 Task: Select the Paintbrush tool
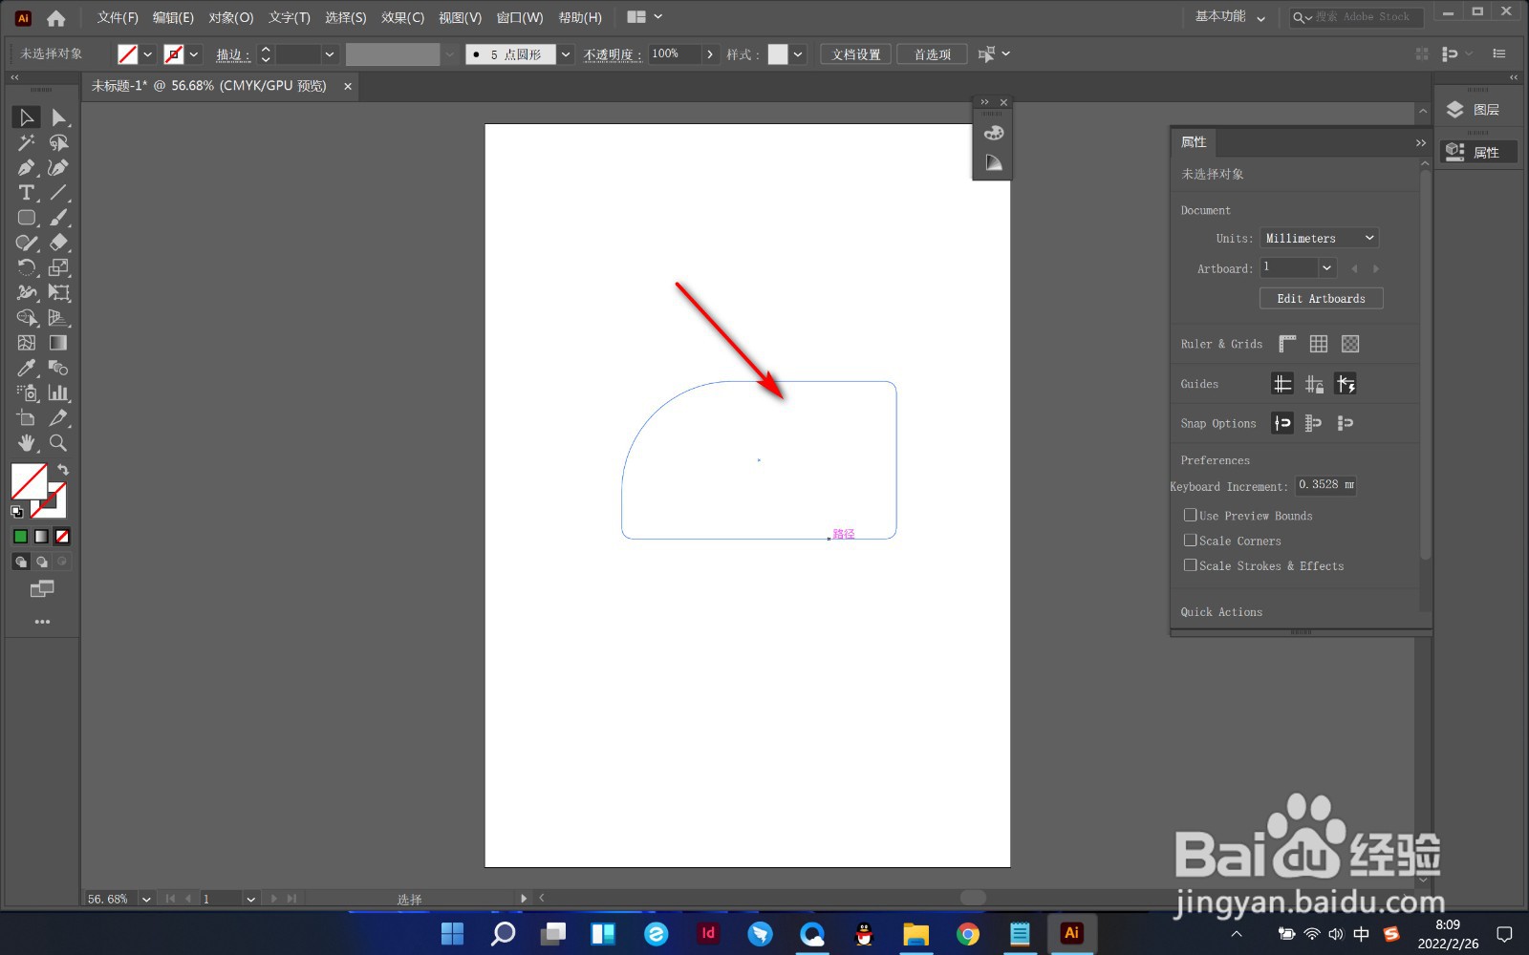pos(58,218)
